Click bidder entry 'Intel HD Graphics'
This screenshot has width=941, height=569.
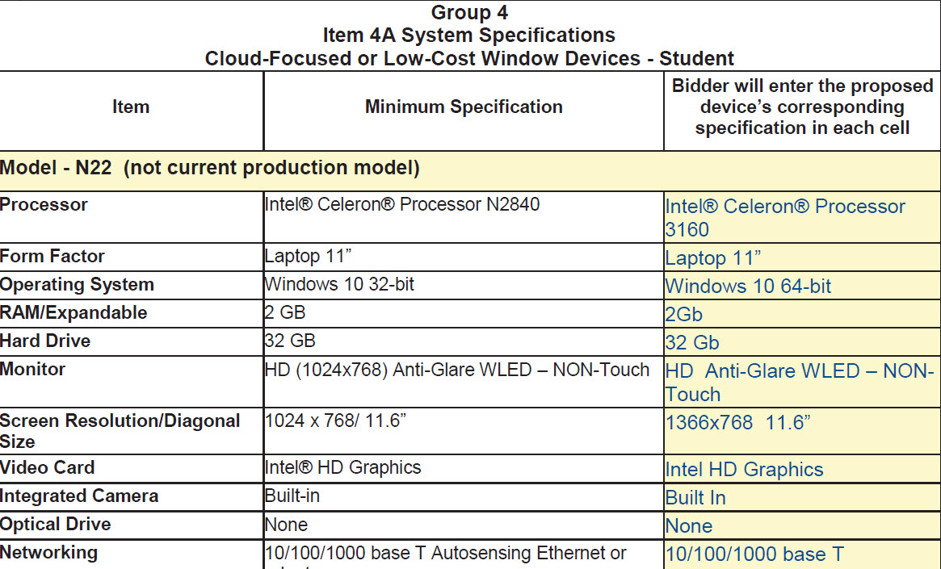(744, 470)
